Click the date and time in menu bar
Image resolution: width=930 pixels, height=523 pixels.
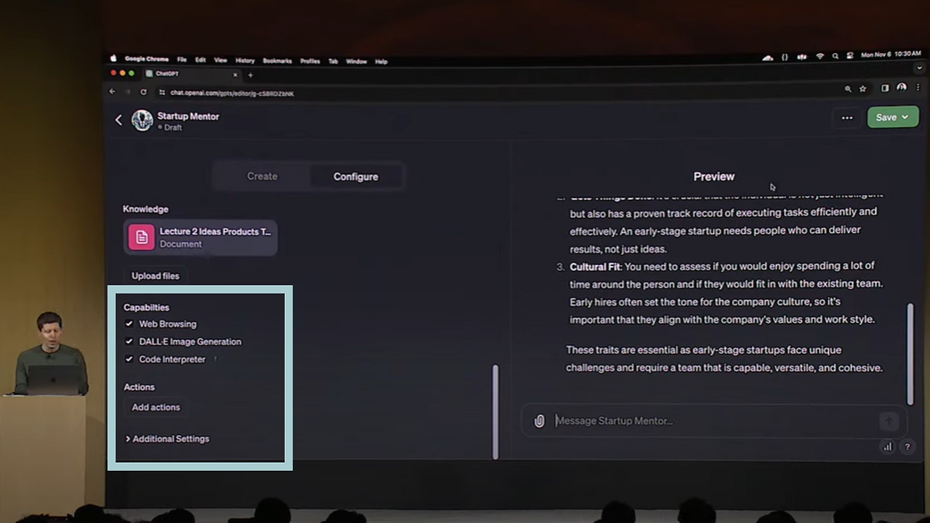890,55
